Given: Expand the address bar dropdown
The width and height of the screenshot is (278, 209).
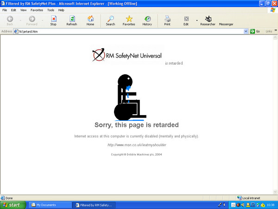Looking at the screenshot, I should pos(246,31).
